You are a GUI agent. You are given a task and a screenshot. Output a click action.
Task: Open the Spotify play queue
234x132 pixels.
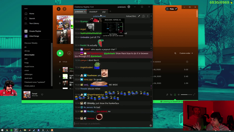pyautogui.click(x=171, y=95)
